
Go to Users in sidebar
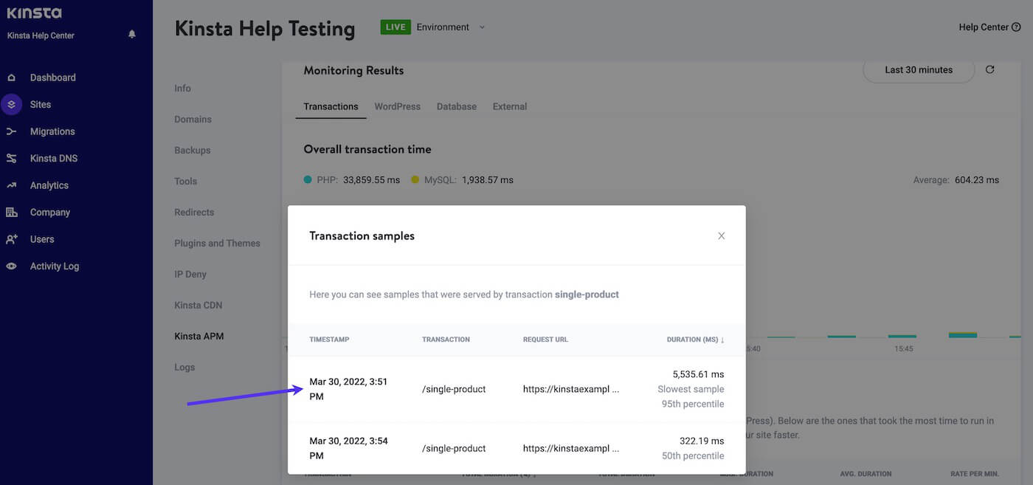(42, 239)
